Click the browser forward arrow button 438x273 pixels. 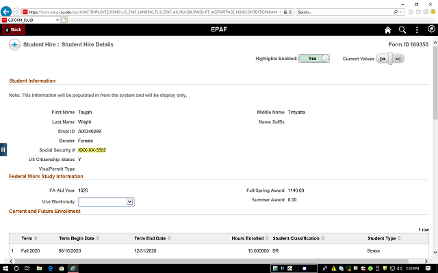pos(16,12)
